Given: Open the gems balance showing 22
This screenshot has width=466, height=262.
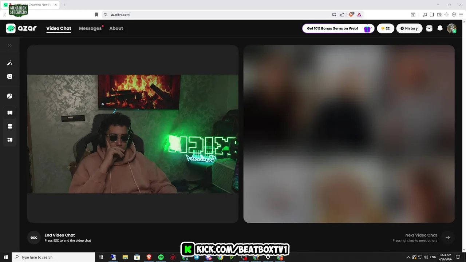Looking at the screenshot, I should point(386,28).
